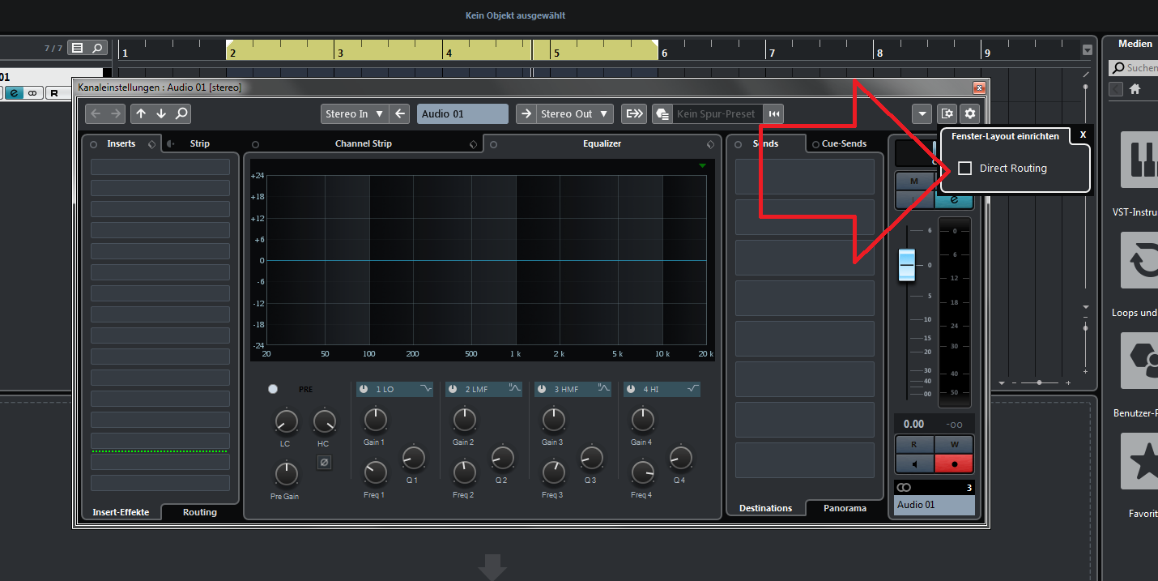Open the Stereo Out output routing dropdown
The height and width of the screenshot is (581, 1158).
[x=574, y=114]
